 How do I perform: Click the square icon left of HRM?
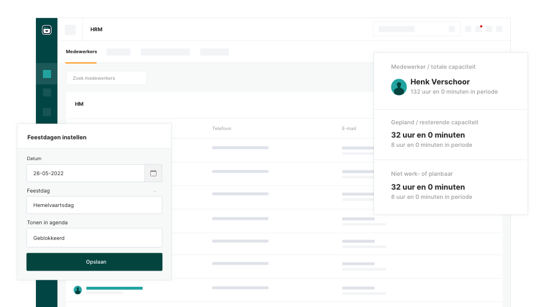[70, 30]
